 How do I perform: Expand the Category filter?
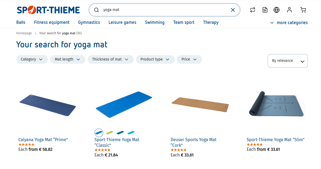(32, 59)
